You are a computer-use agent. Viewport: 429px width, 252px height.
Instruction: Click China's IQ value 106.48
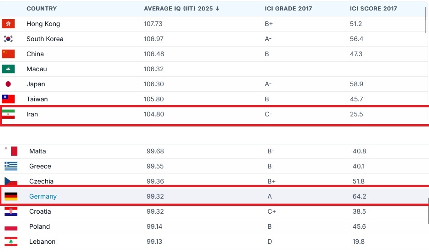point(154,54)
